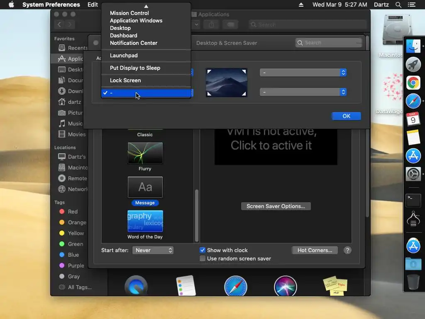Confirm hot corners with OK button

pos(346,116)
